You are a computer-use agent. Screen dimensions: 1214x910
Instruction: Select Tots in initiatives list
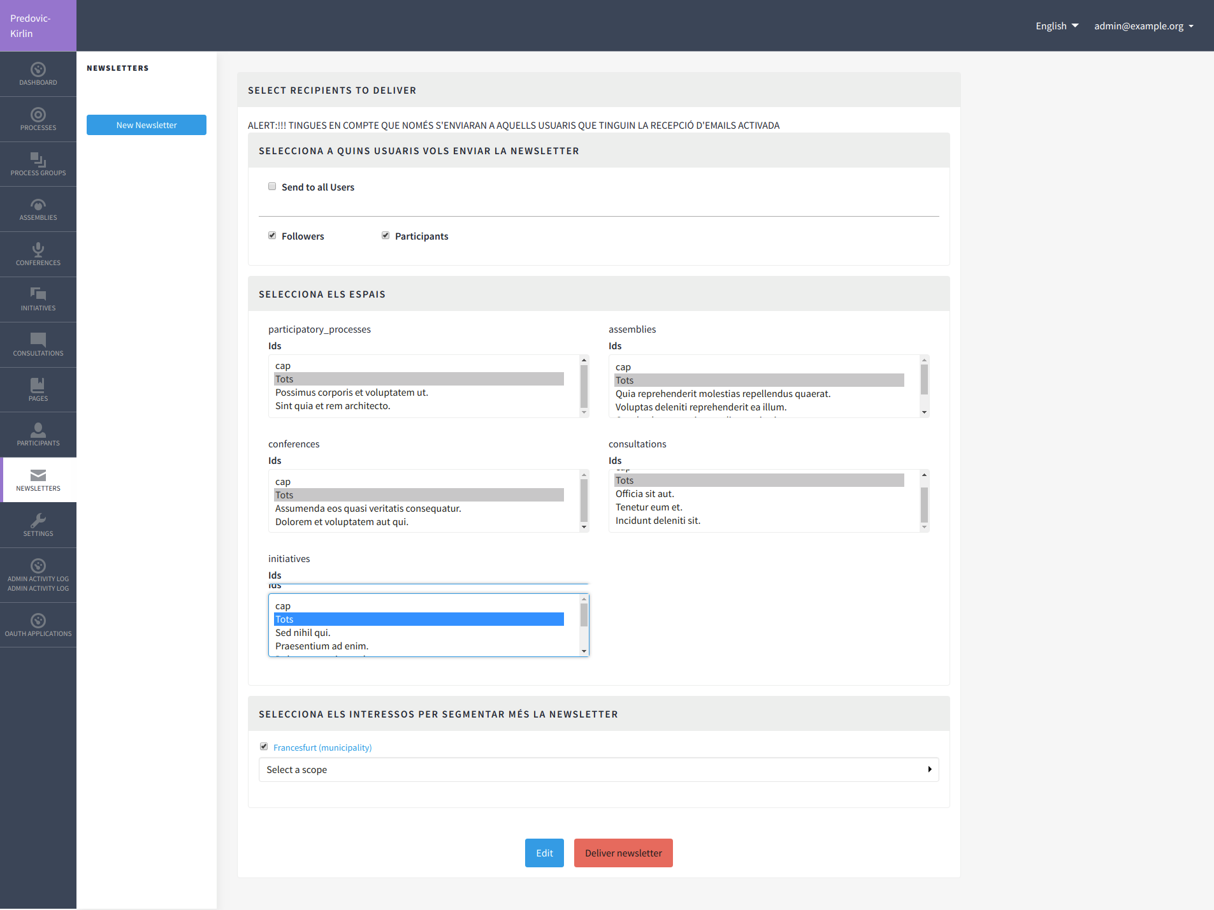[x=419, y=619]
